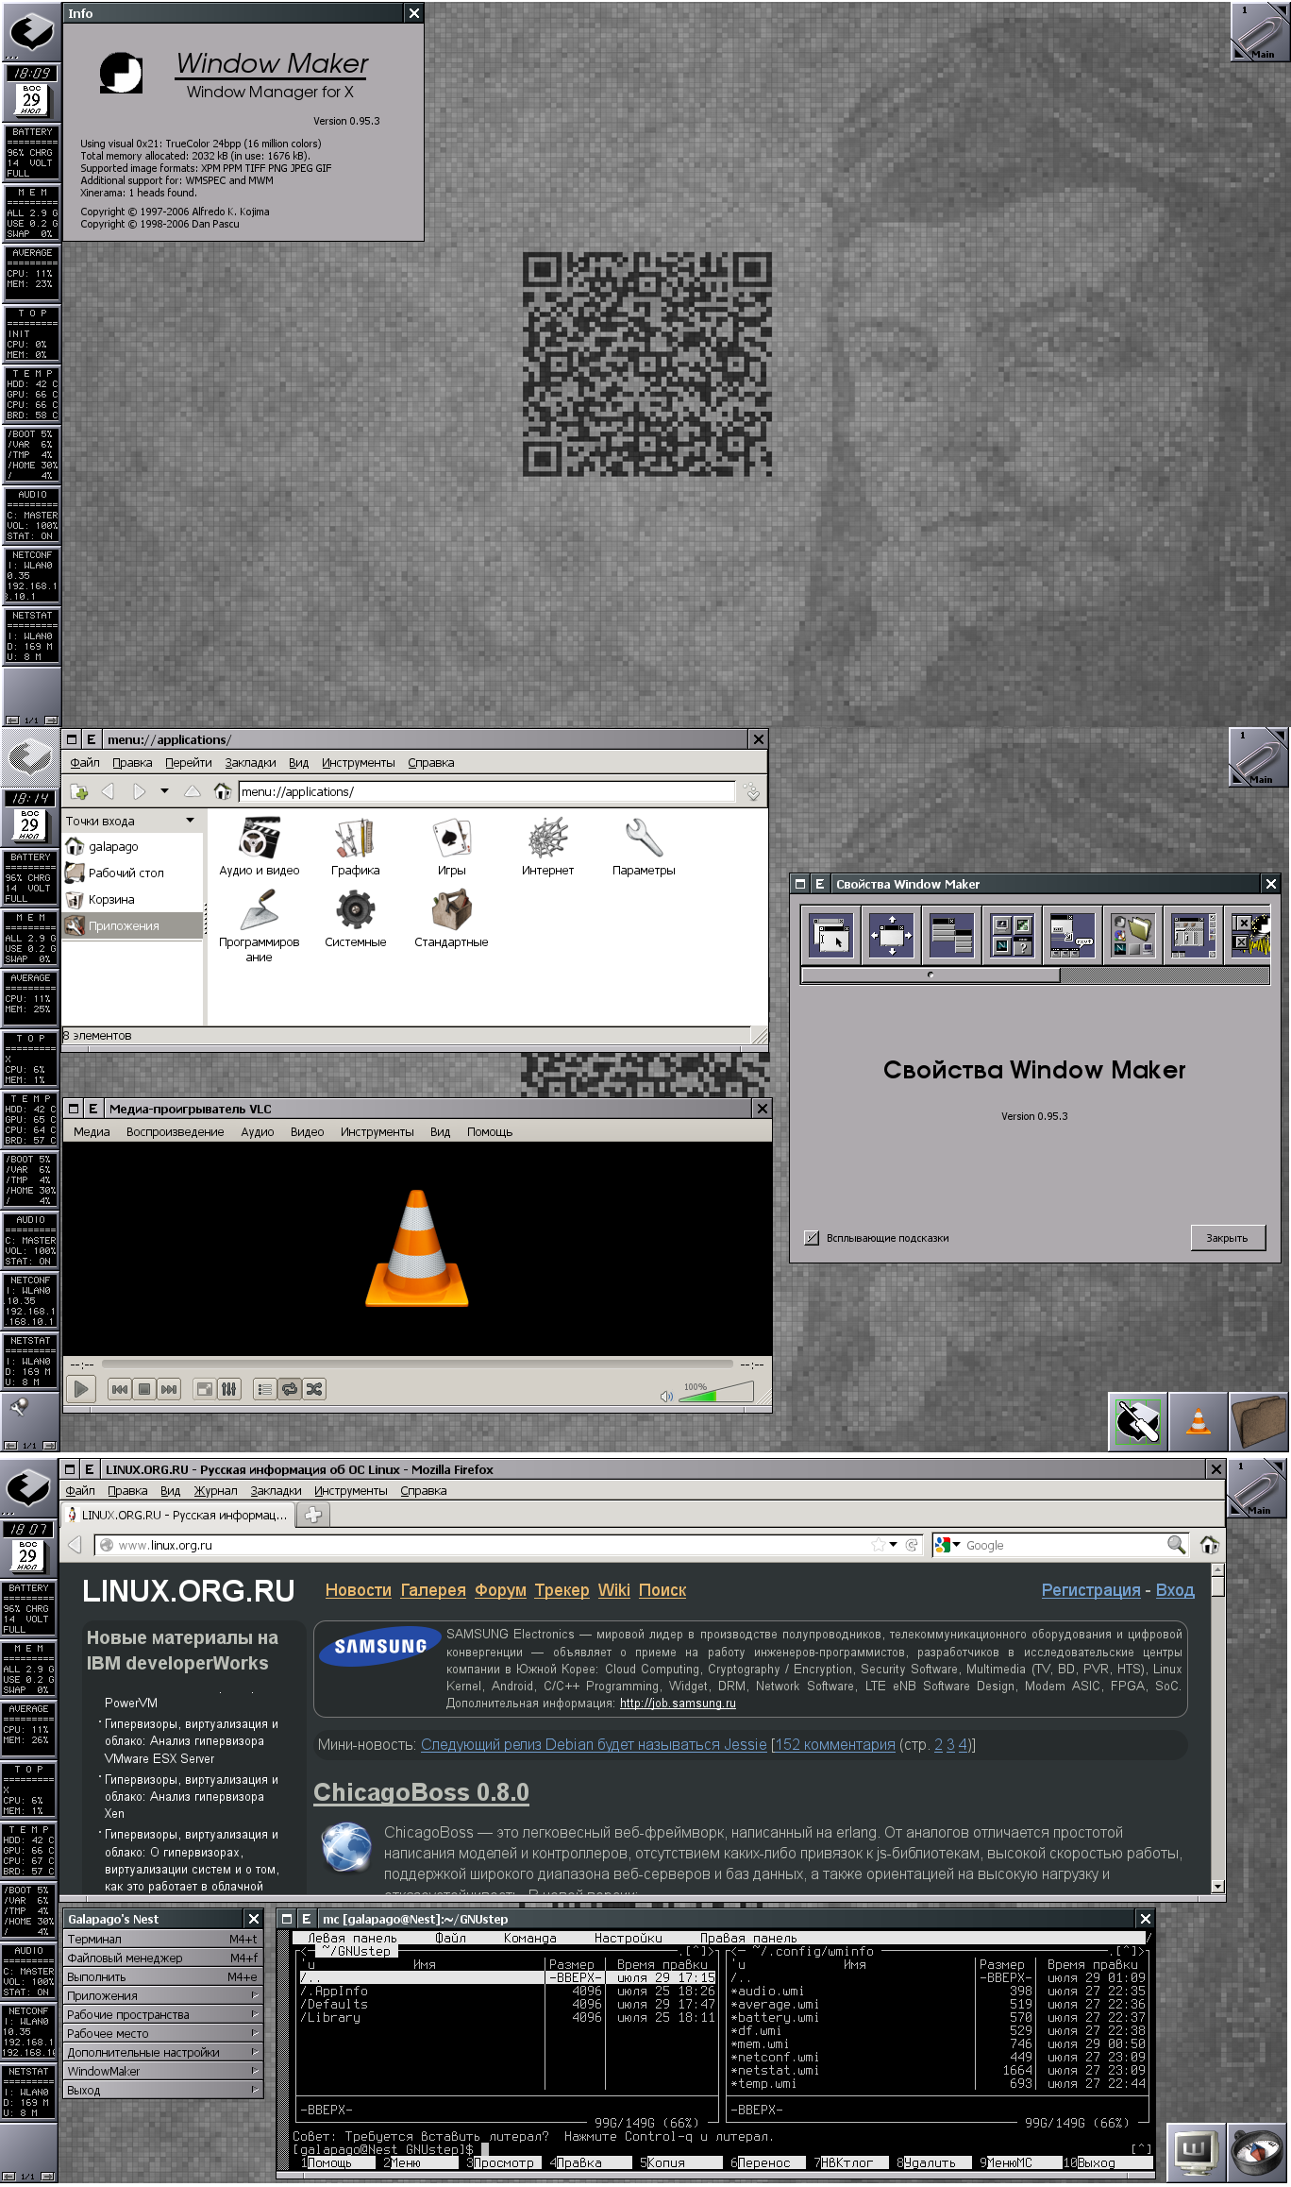
Task: Click Firefox home button
Action: pos(1210,1545)
